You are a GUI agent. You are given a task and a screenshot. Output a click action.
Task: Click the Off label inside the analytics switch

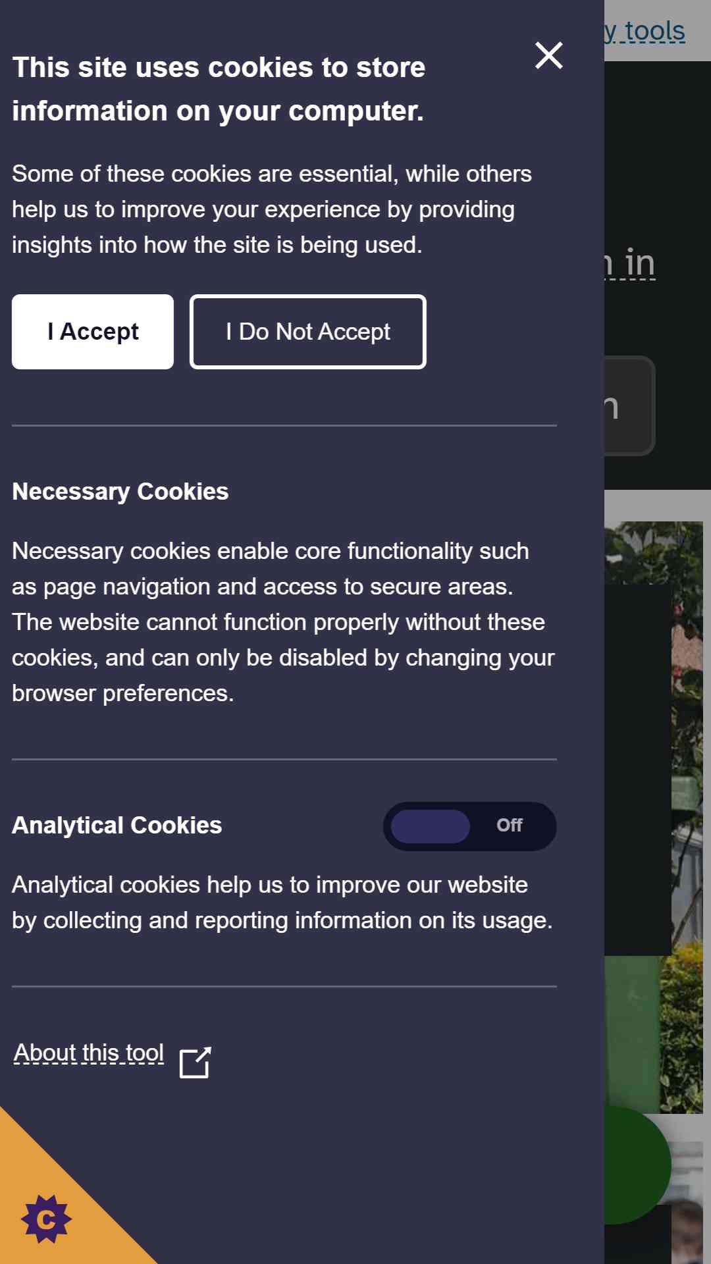pos(510,825)
